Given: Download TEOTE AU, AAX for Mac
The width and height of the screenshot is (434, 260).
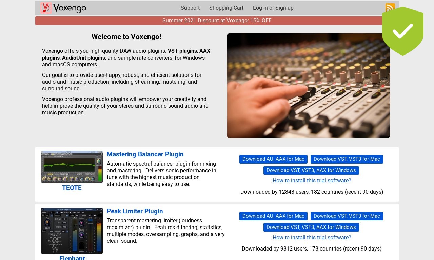Looking at the screenshot, I should 273,159.
